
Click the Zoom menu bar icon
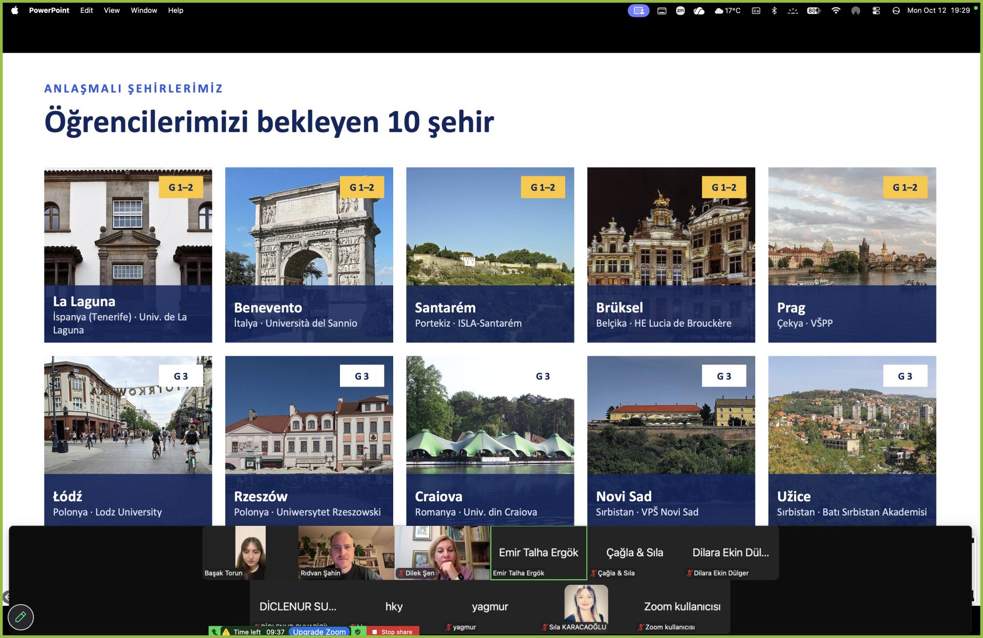(680, 10)
